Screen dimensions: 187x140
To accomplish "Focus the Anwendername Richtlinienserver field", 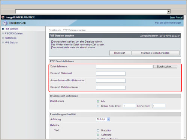I will click(x=111, y=80).
